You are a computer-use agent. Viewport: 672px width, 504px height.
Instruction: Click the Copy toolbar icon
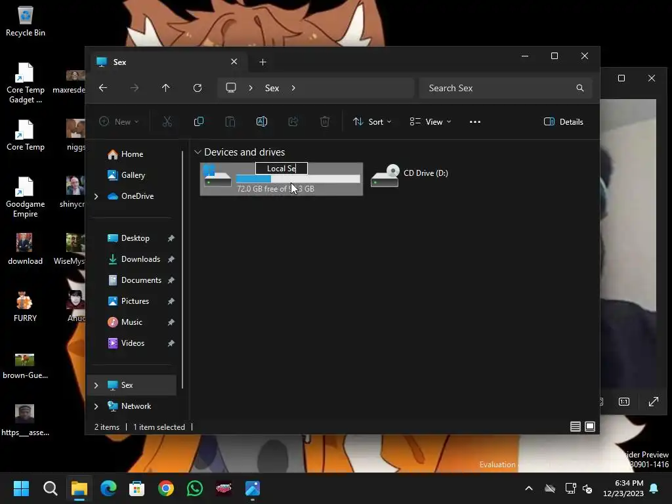(198, 121)
